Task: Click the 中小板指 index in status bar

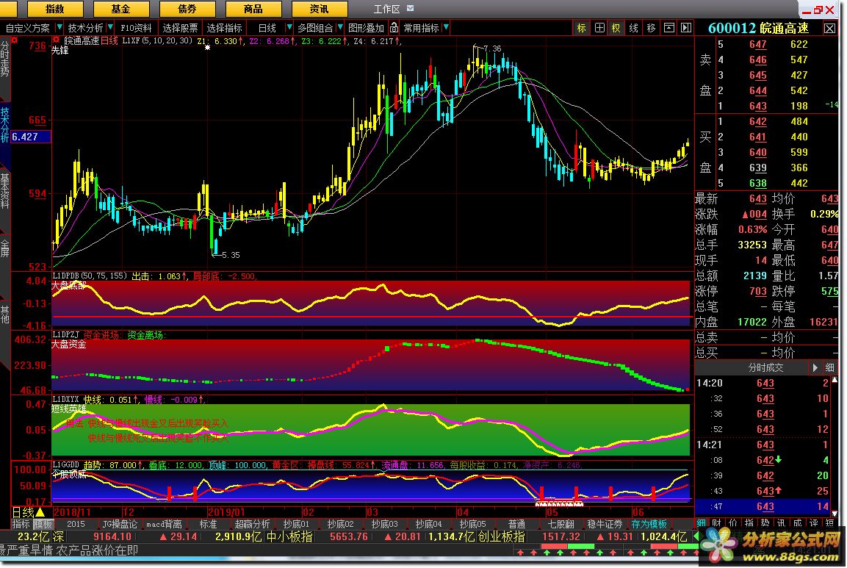Action: (x=289, y=536)
